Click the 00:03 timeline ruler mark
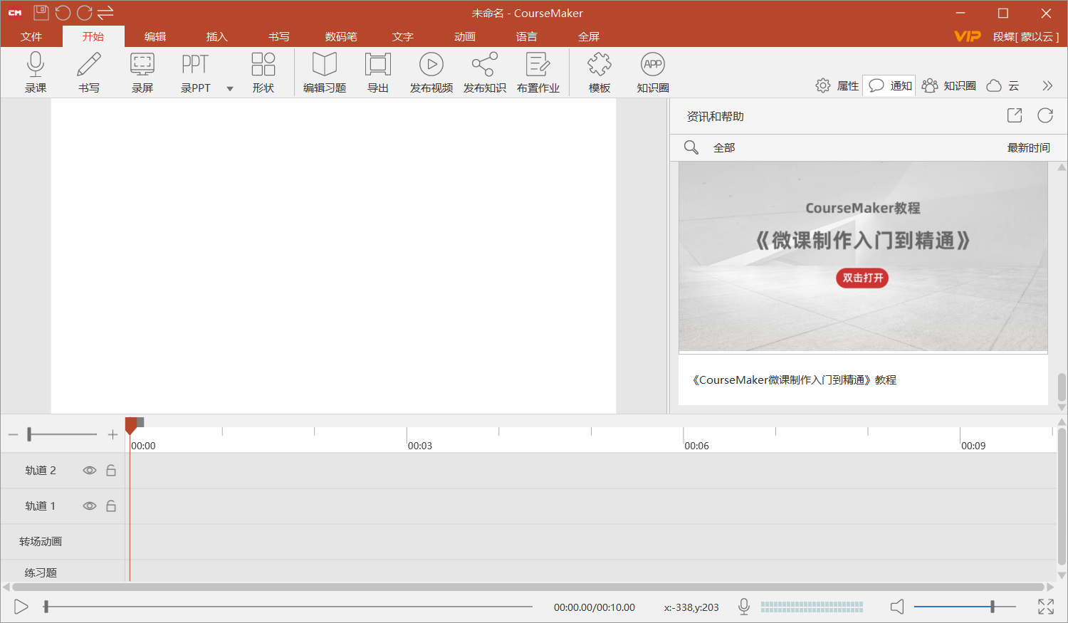The image size is (1068, 623). [419, 446]
